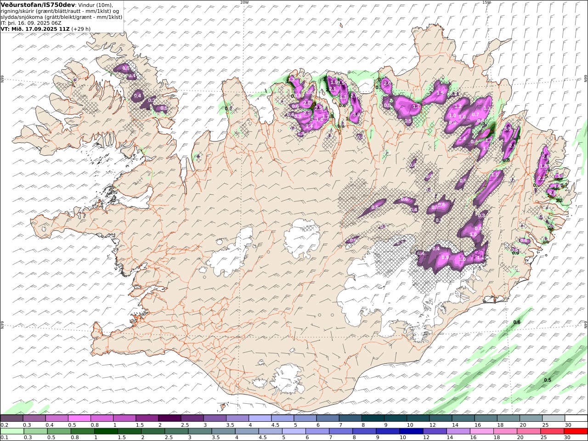Pick darkest green lower swatch between 1 and 1.5
This screenshot has height=441, width=588.
[106, 431]
